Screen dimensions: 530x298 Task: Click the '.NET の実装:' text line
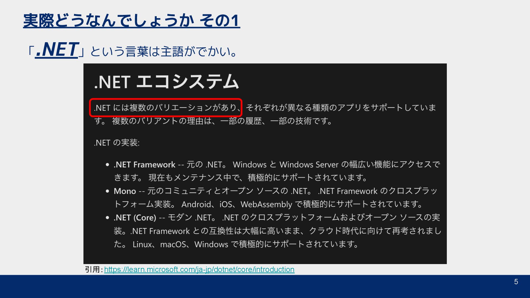click(x=117, y=143)
